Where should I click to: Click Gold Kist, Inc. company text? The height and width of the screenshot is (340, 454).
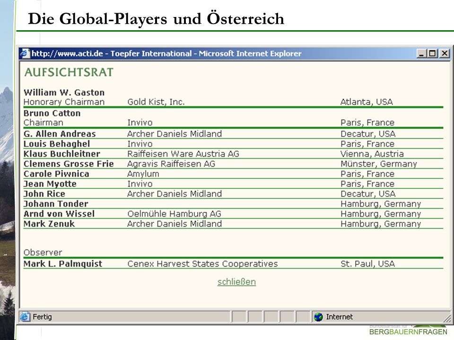click(156, 102)
